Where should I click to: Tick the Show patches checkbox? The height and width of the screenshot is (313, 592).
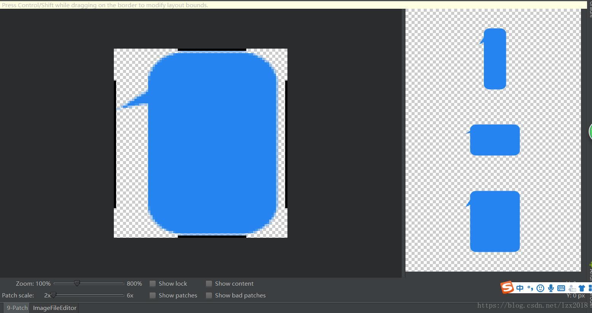tap(153, 295)
